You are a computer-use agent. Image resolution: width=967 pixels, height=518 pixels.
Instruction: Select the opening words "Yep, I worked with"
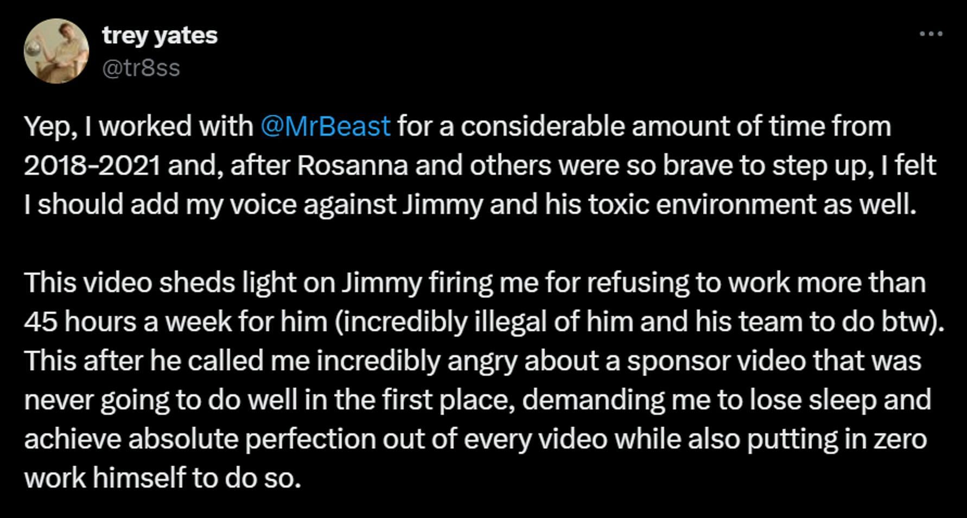pyautogui.click(x=139, y=127)
